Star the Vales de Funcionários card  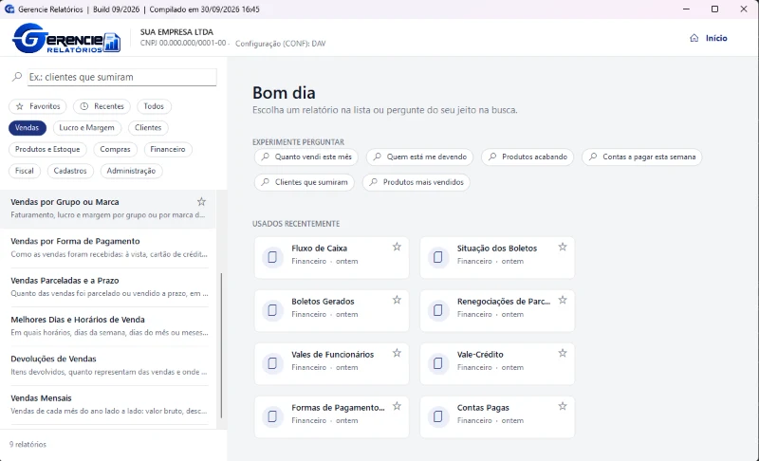tap(397, 353)
